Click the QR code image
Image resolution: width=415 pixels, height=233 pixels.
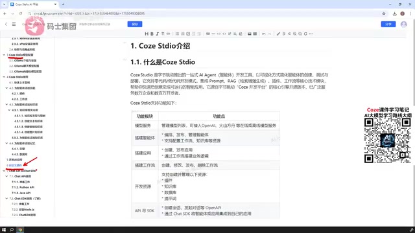pos(388,140)
